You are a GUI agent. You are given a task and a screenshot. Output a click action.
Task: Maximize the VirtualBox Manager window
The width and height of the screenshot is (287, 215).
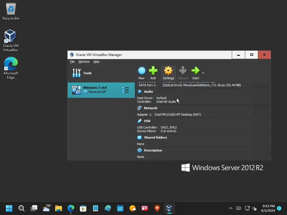(x=251, y=55)
